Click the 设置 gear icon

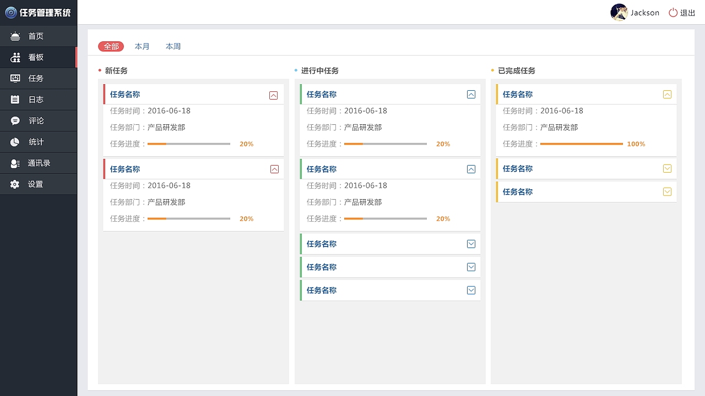(x=15, y=184)
